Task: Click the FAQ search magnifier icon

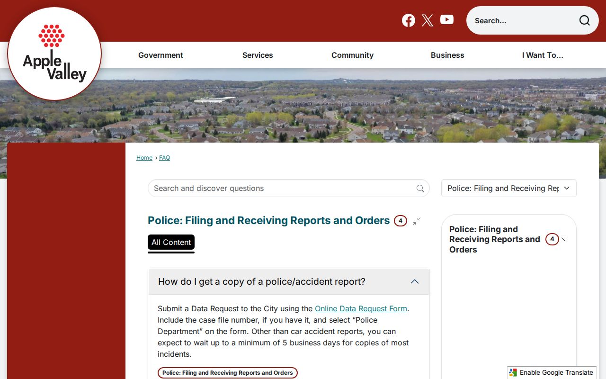Action: [x=420, y=189]
